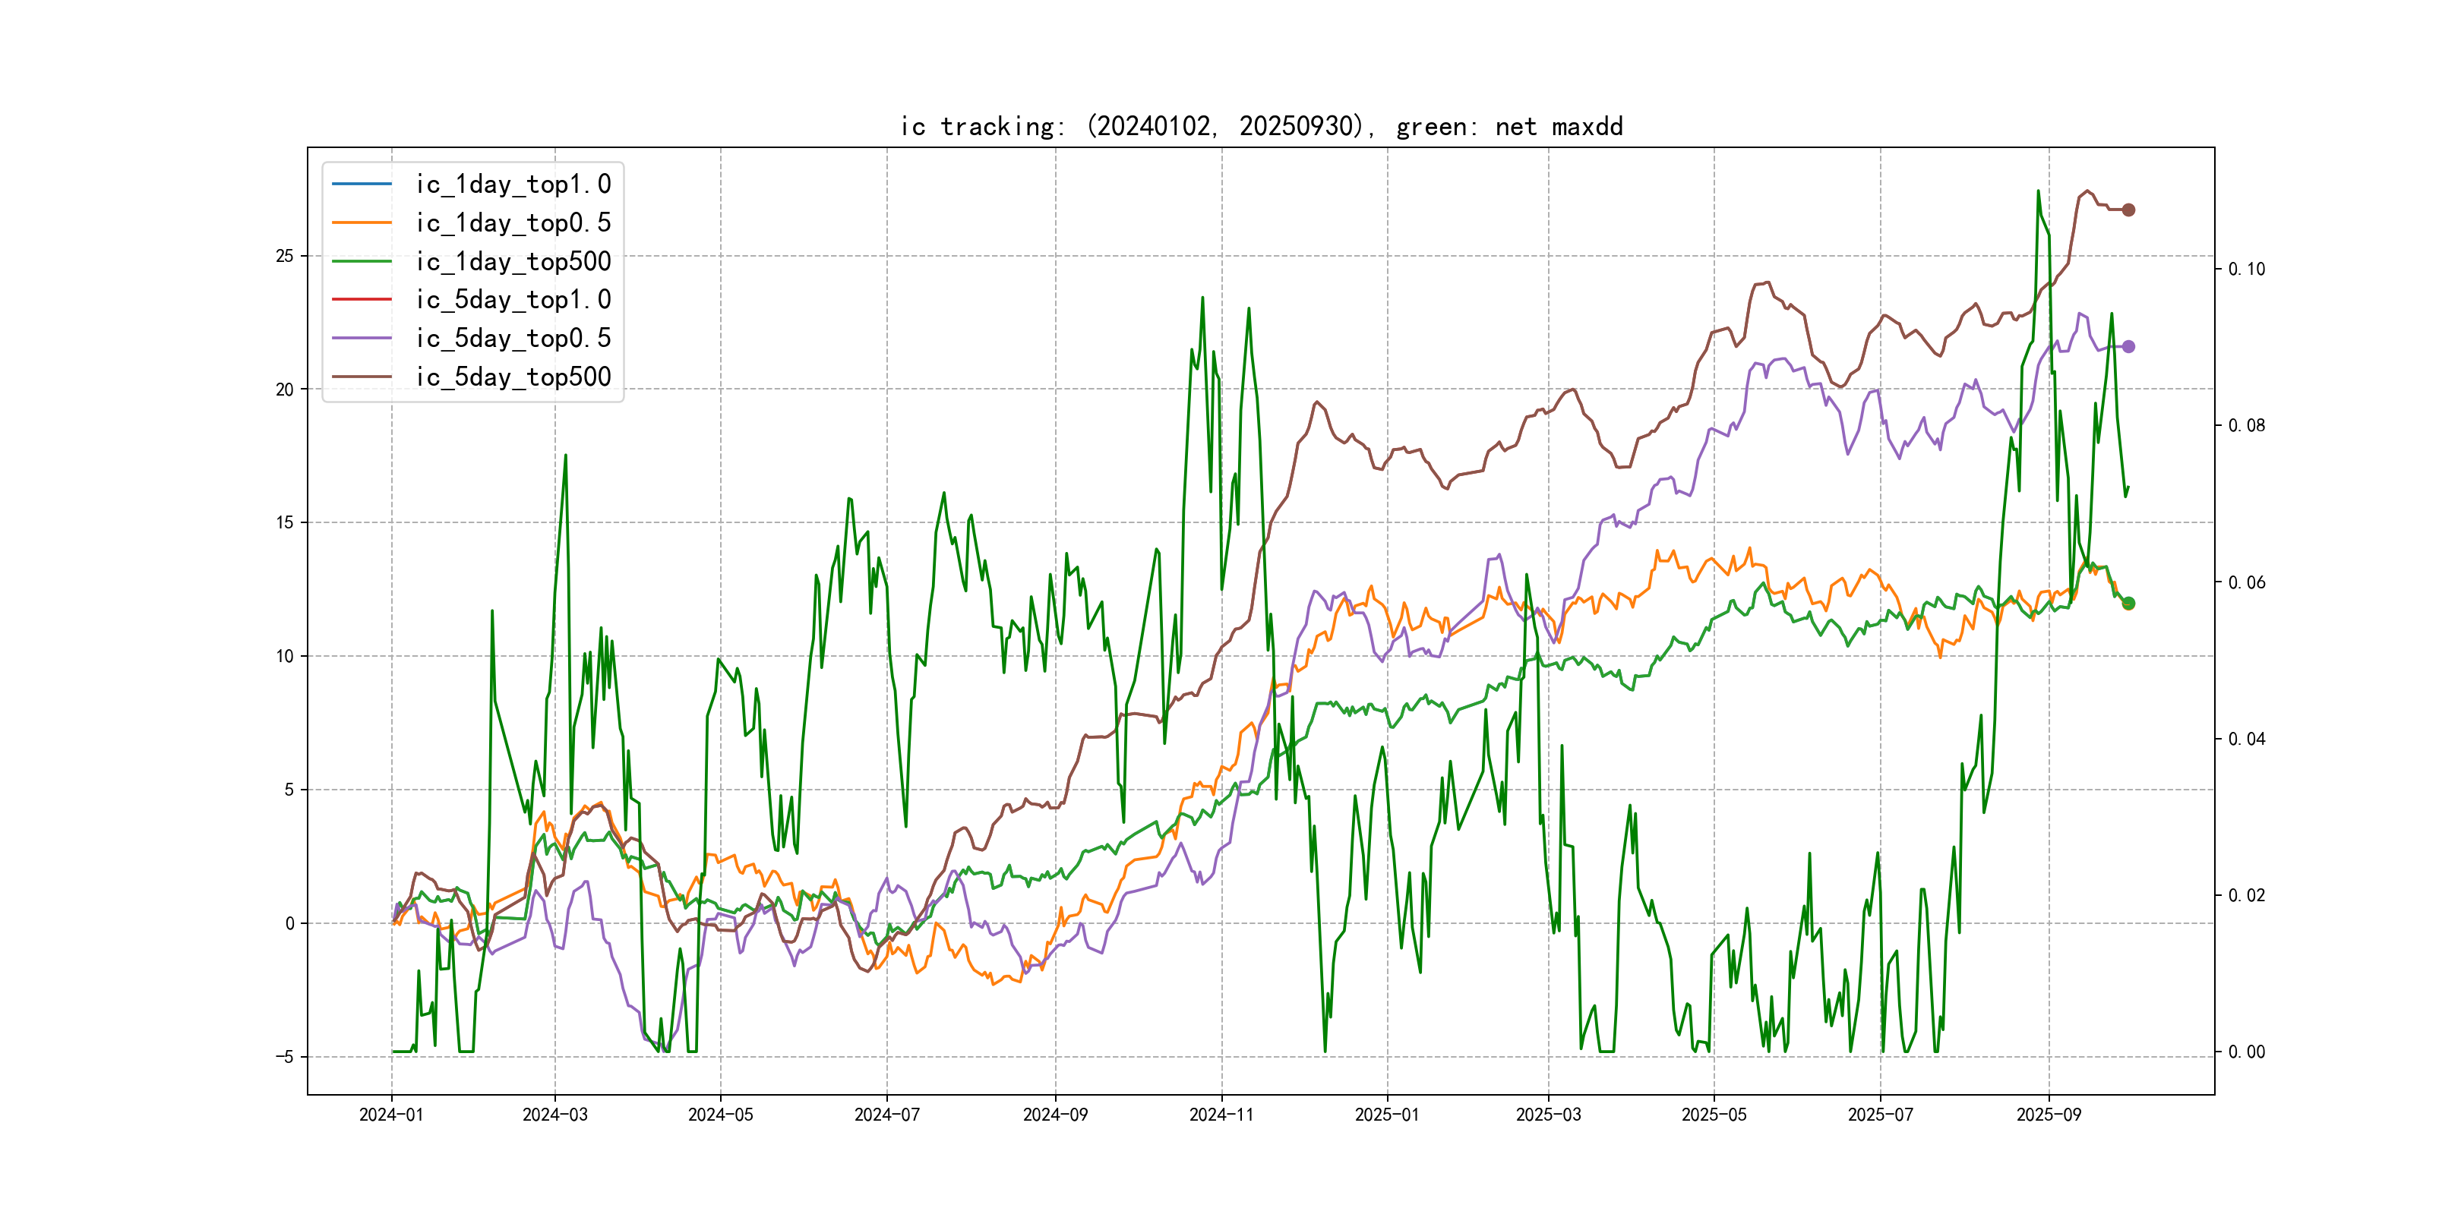2461x1230 pixels.
Task: Click the 2025-09 x-axis tick label
Action: [x=2049, y=1115]
